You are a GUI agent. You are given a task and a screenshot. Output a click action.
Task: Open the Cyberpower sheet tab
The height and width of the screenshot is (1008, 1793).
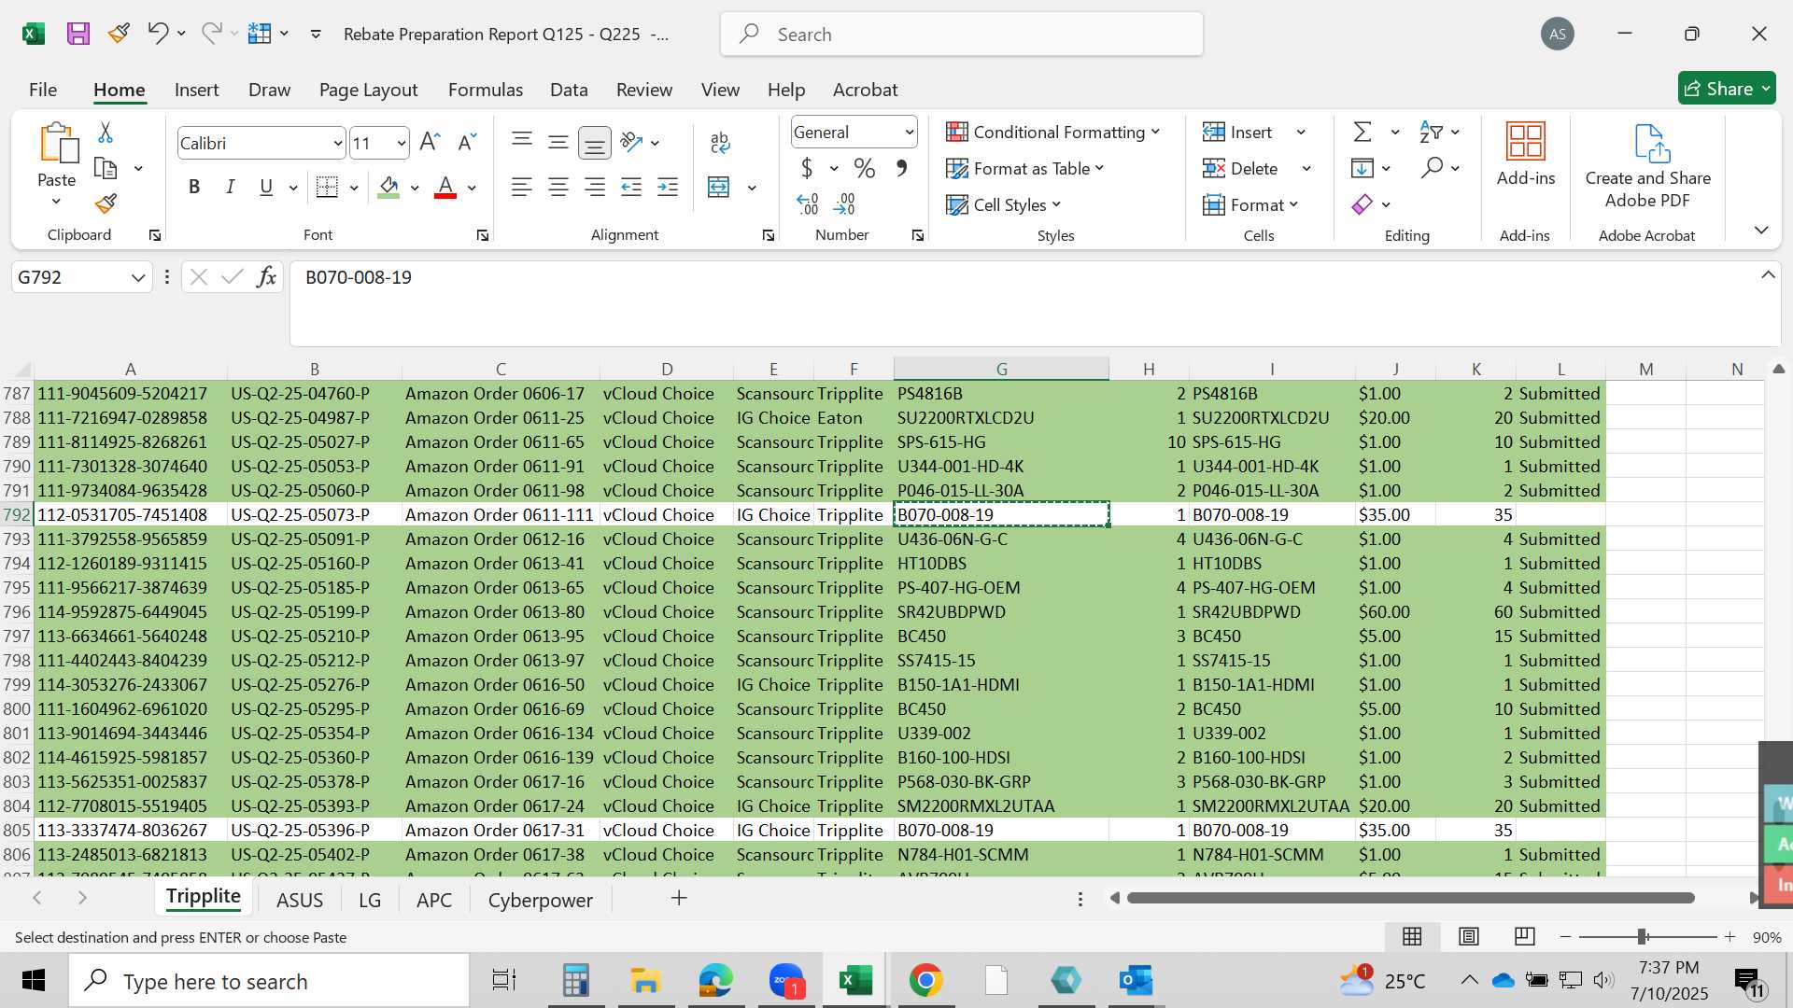pos(541,900)
